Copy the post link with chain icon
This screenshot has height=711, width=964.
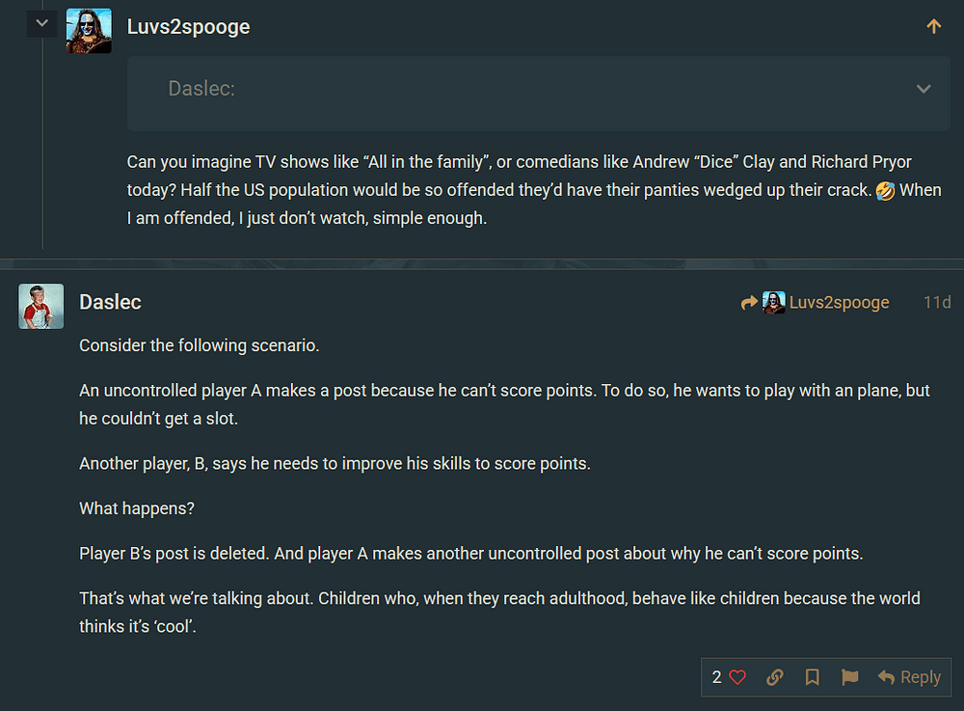tap(775, 677)
